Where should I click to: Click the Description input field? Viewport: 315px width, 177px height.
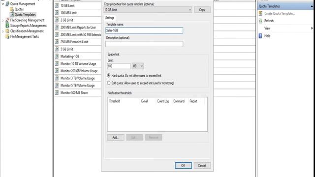(144, 44)
